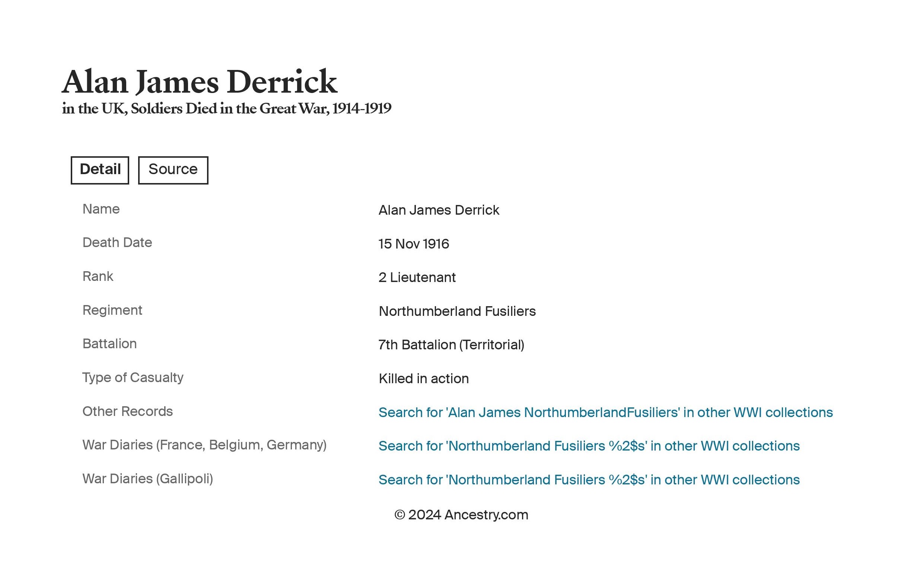This screenshot has width=923, height=580.
Task: Open 'Alan James NorthumberlandFusiliers' other records search link
Action: pos(606,413)
